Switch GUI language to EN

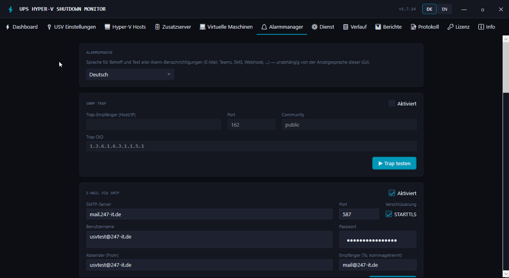(x=445, y=9)
